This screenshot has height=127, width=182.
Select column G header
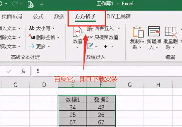129,85
